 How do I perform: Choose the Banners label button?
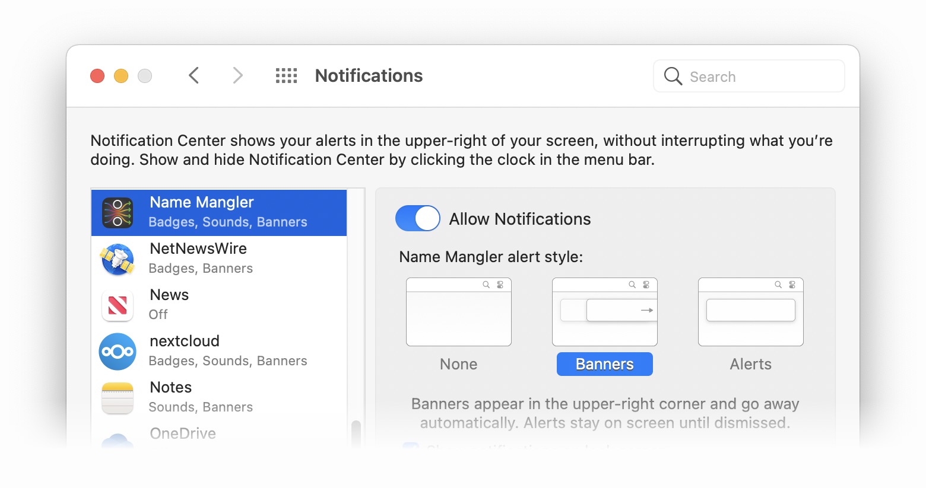[x=605, y=364]
